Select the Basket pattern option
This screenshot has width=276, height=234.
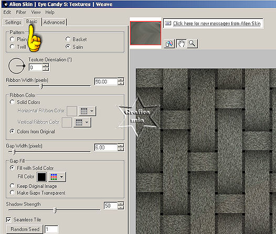76,39
